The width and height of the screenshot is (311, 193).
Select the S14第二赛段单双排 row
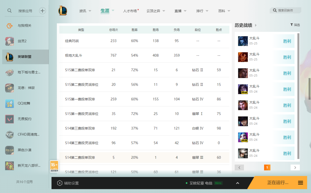coord(144,158)
